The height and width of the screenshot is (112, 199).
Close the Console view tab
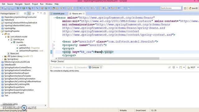(x=101, y=67)
